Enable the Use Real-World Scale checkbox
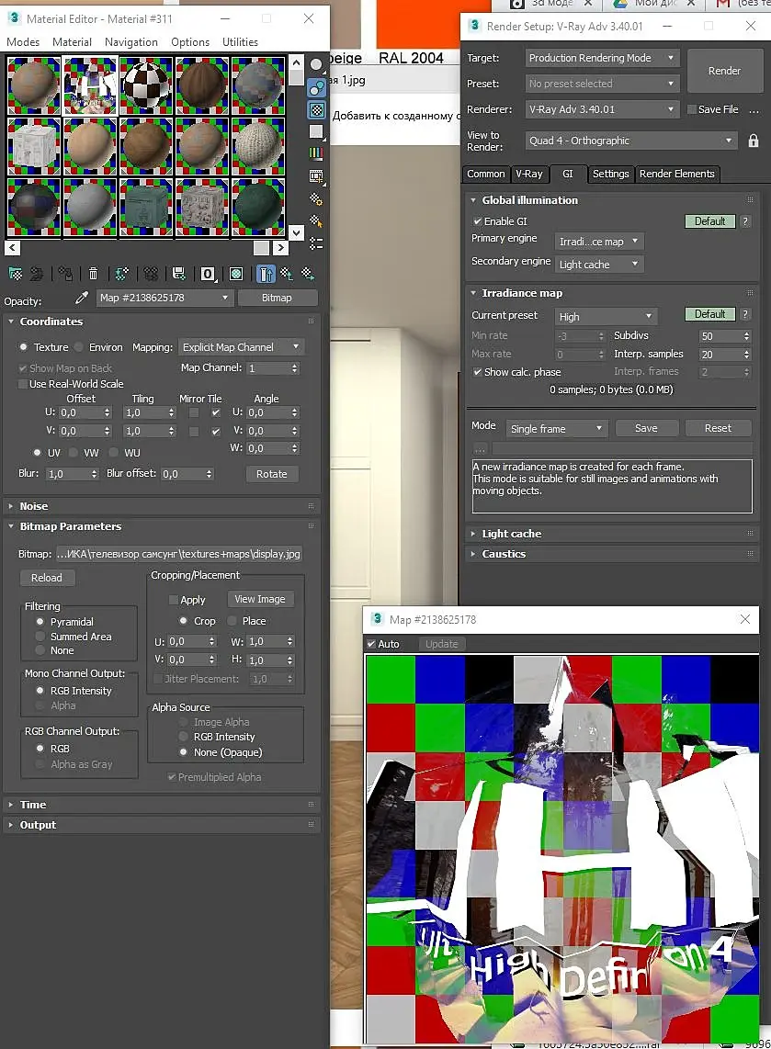771x1049 pixels. click(x=24, y=384)
